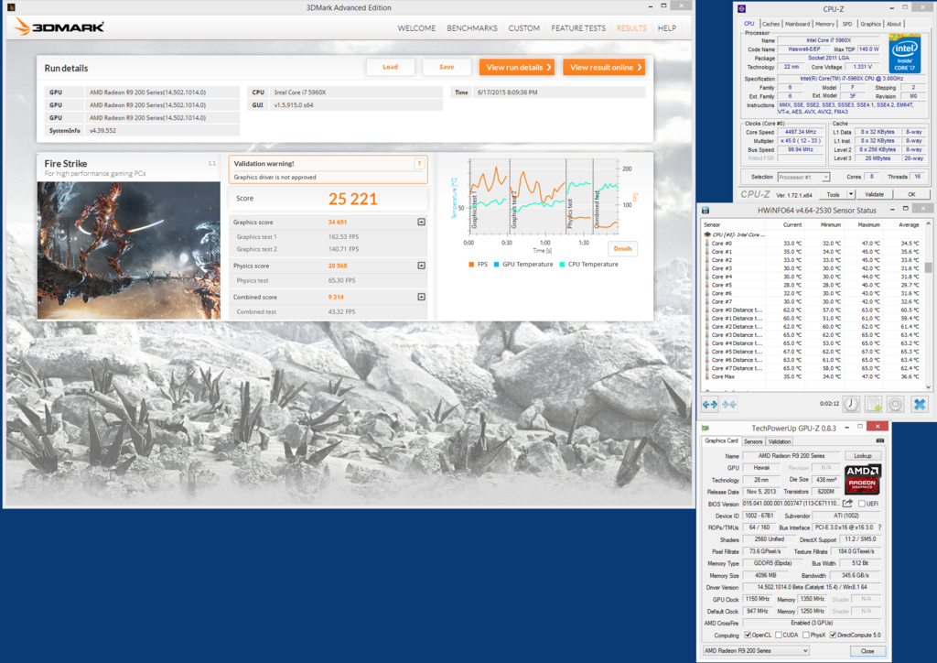937x663 pixels.
Task: Click OK button in CPU-Z
Action: click(911, 194)
